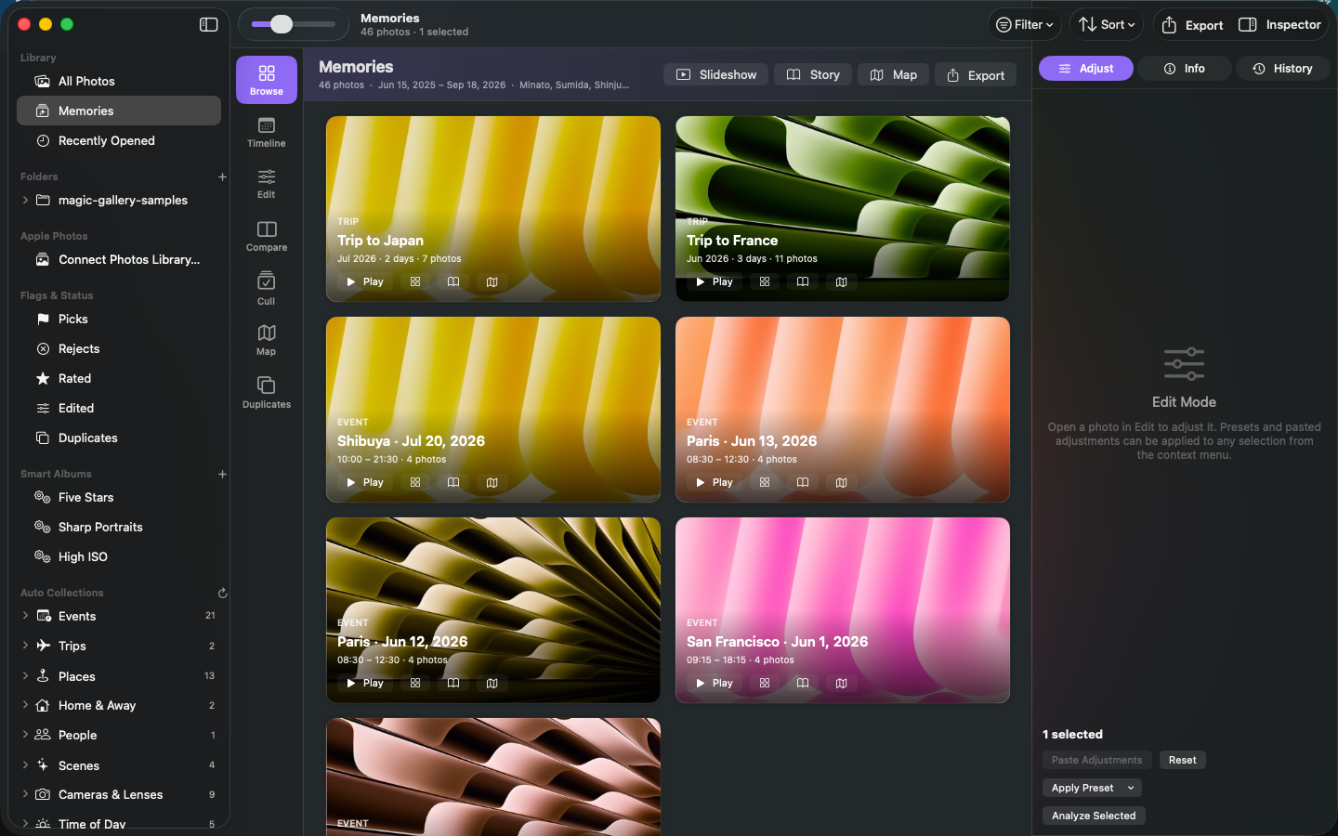
Task: Toggle the Inspector panel
Action: pyautogui.click(x=1280, y=25)
